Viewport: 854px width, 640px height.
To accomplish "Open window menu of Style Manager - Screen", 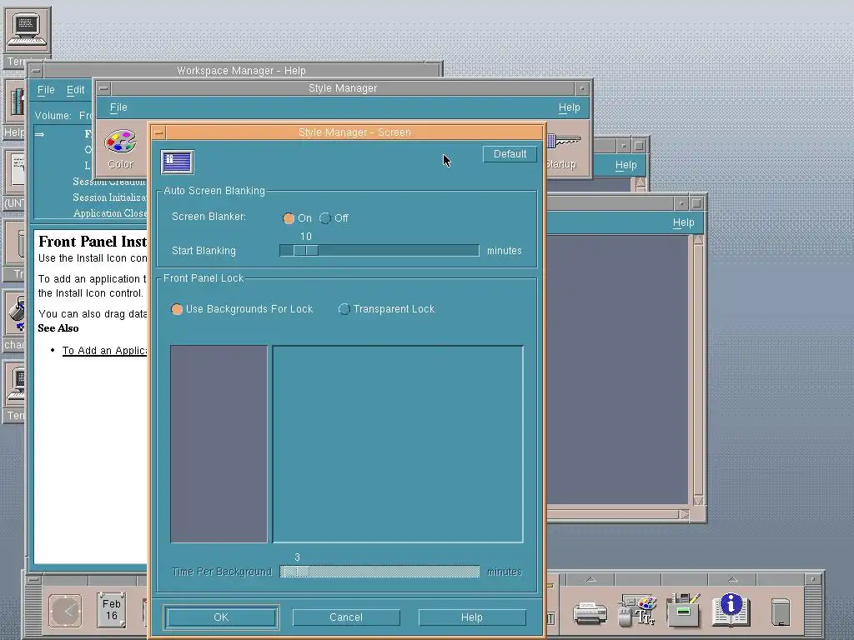I will [158, 132].
